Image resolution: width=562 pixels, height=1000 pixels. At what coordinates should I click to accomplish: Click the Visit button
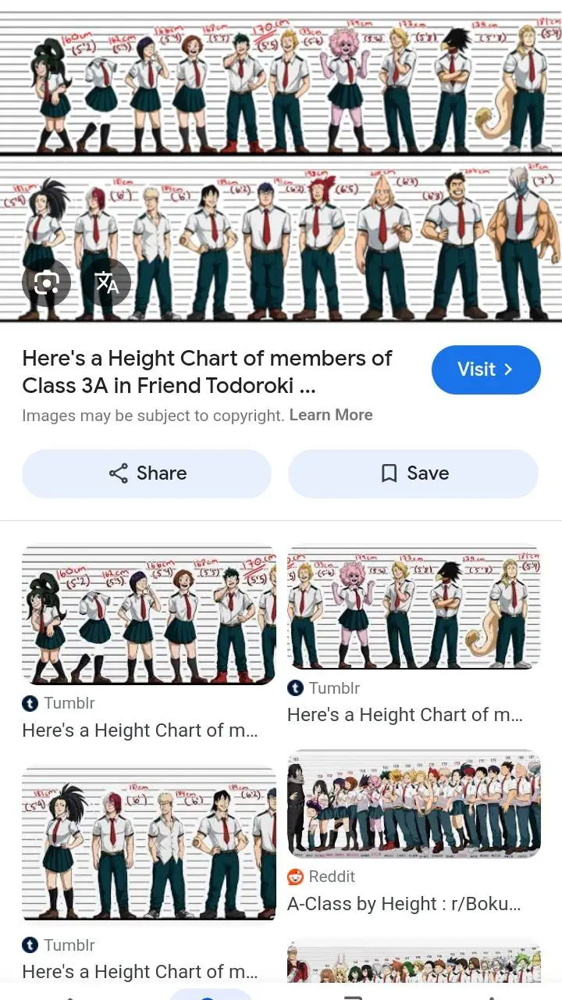tap(486, 370)
